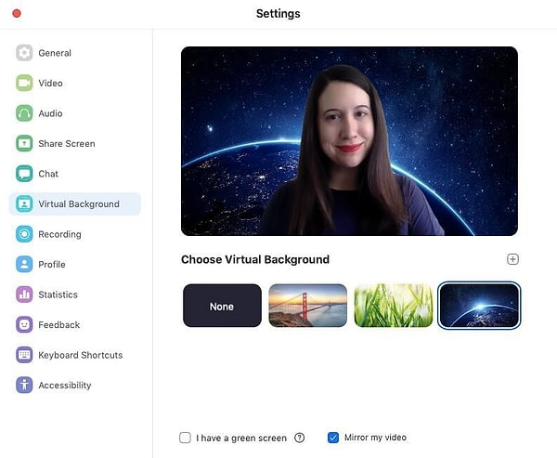The height and width of the screenshot is (458, 557).
Task: Select the Recording settings label
Action: coord(59,234)
